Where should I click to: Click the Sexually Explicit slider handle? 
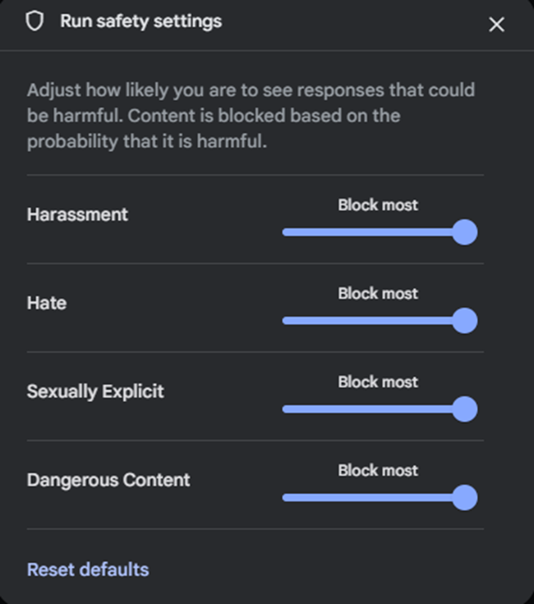point(465,409)
